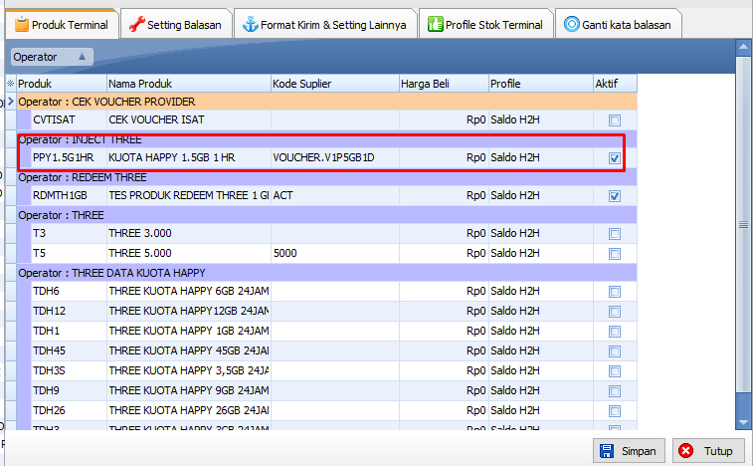
Task: Sort by the Nama Produk column header
Action: pyautogui.click(x=189, y=84)
